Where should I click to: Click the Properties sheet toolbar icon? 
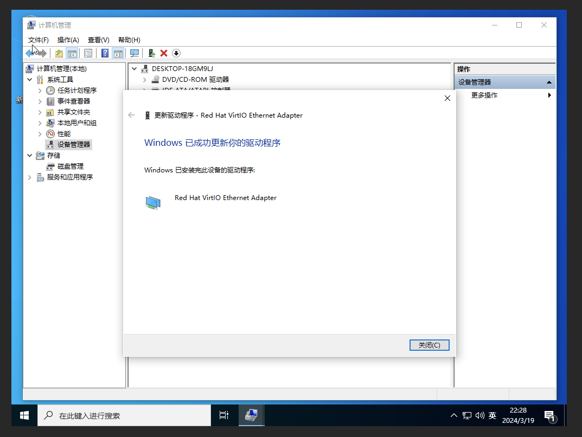coord(88,53)
